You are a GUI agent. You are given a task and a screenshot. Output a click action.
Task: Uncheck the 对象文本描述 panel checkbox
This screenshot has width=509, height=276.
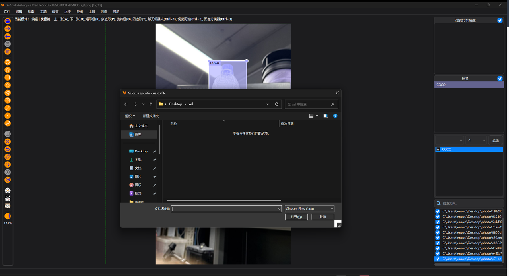[500, 20]
